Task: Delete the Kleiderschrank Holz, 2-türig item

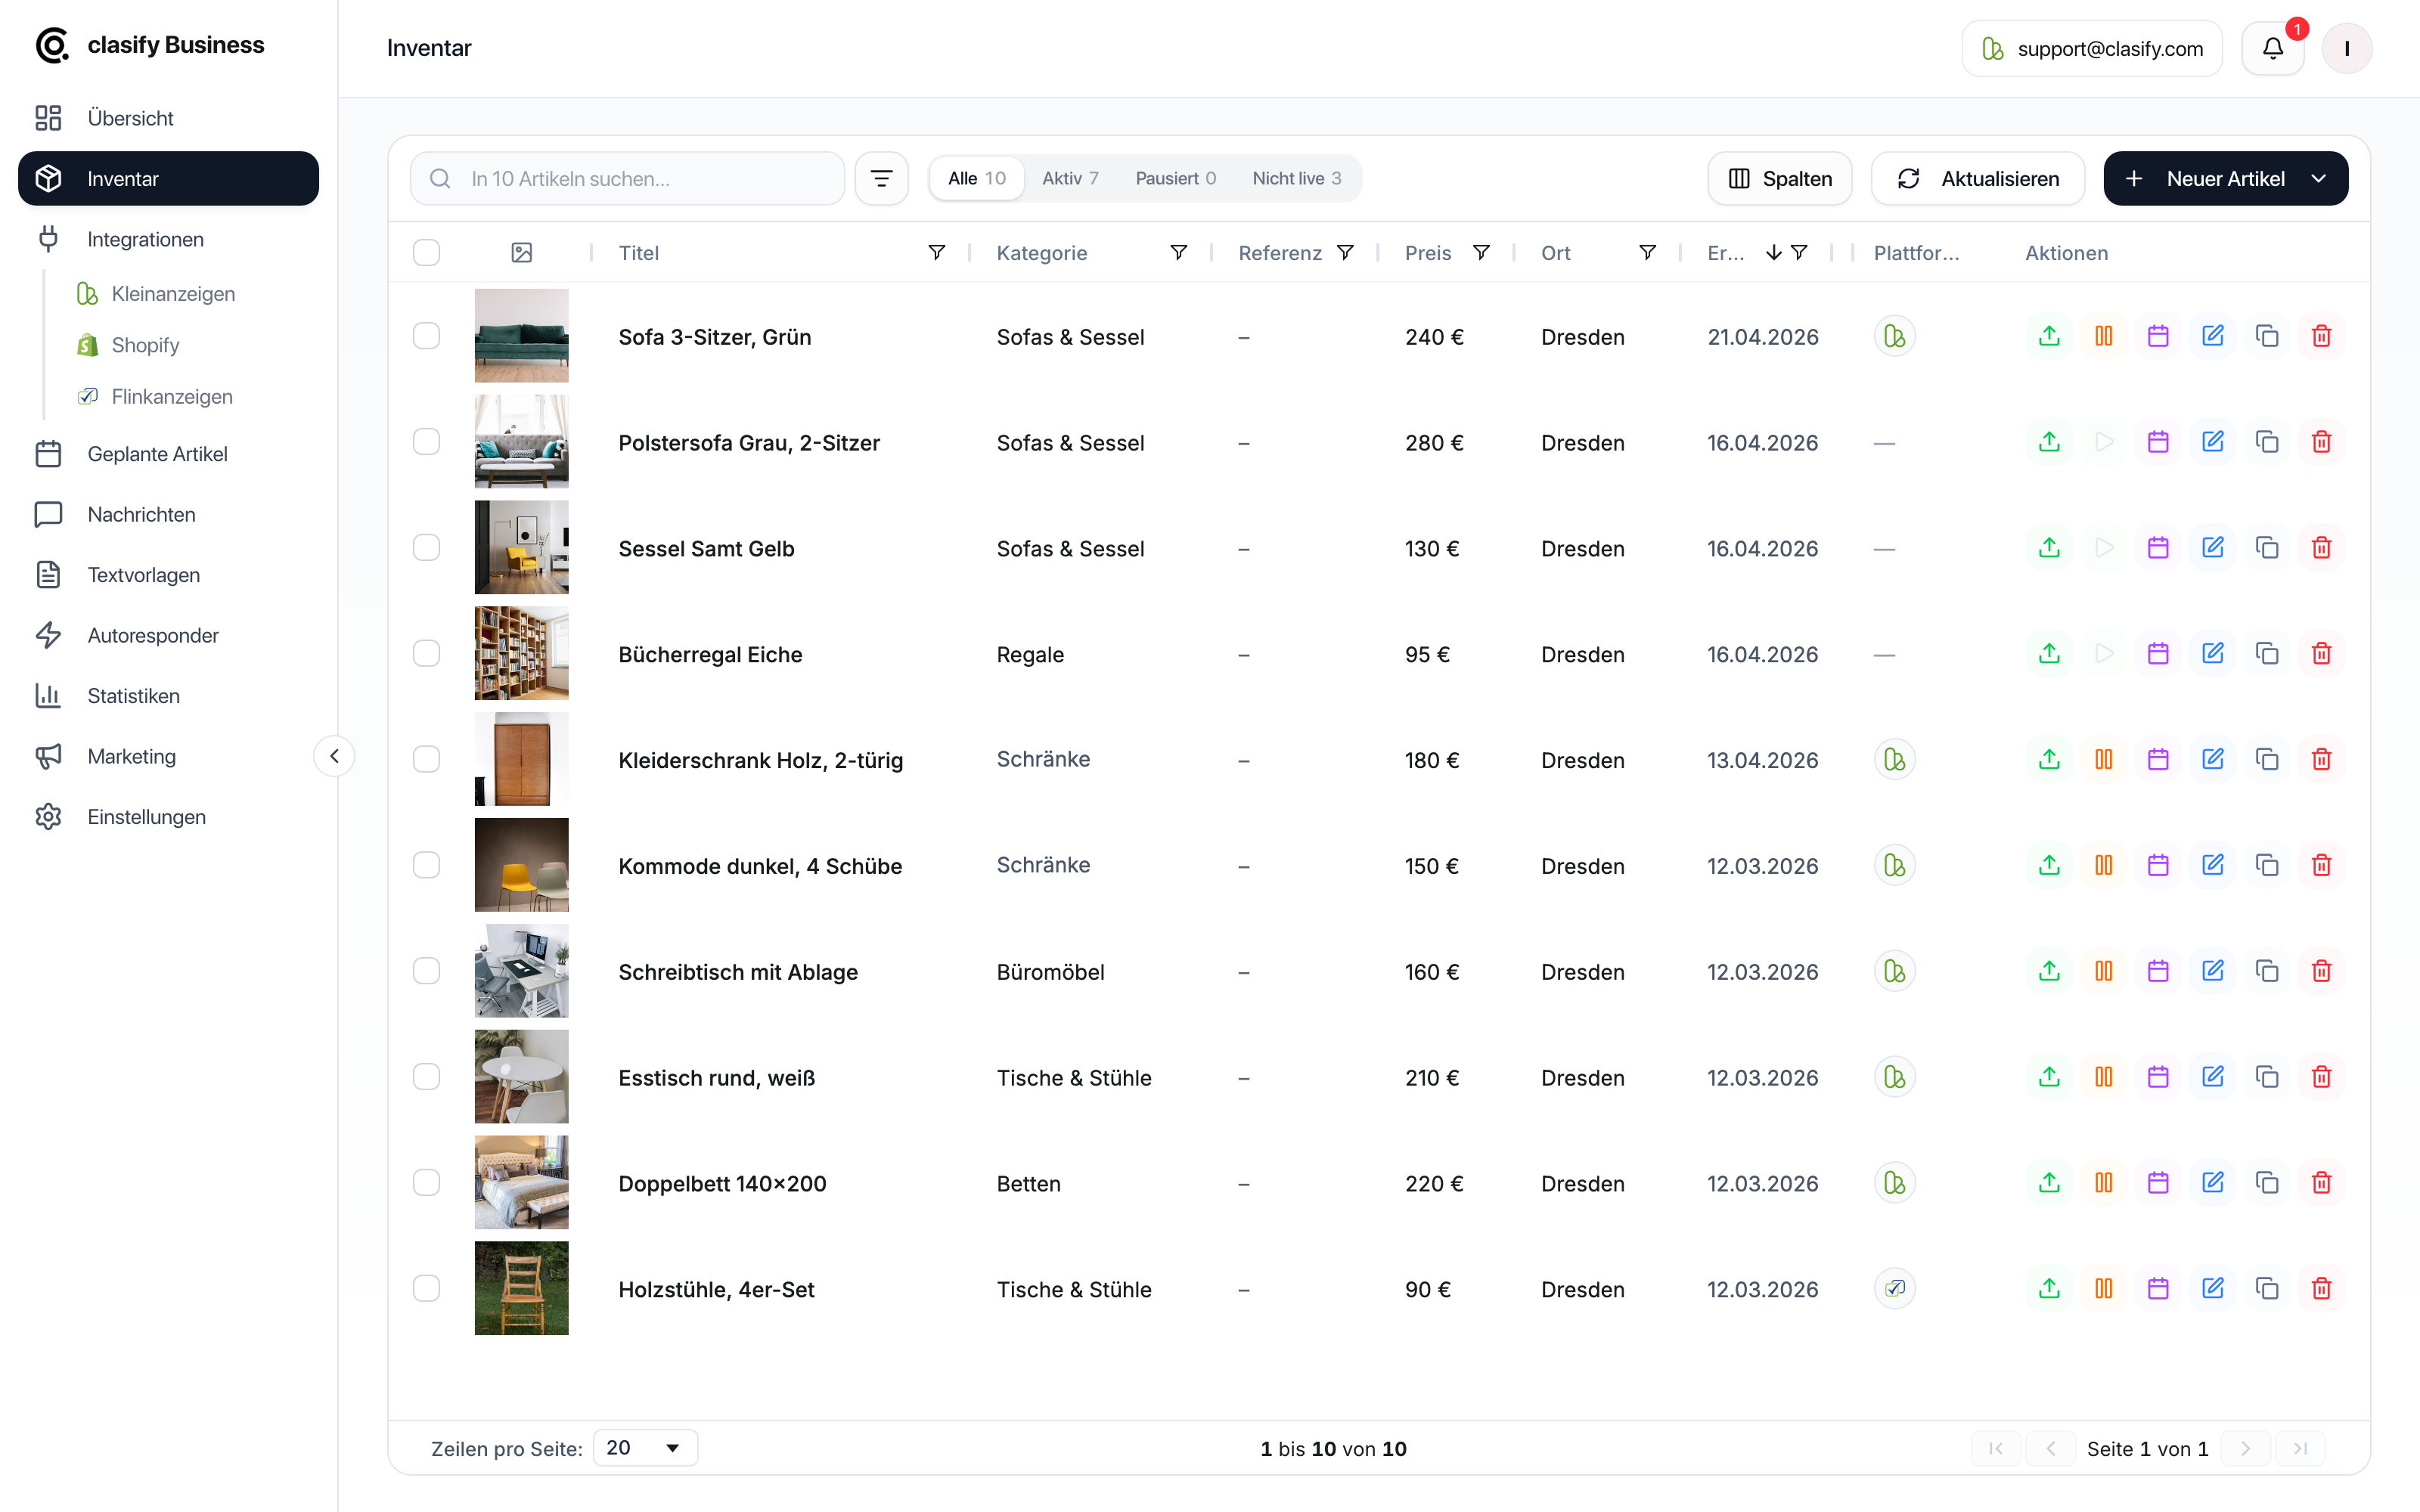Action: [2322, 760]
